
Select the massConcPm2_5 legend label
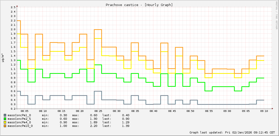pyautogui.click(x=19, y=119)
